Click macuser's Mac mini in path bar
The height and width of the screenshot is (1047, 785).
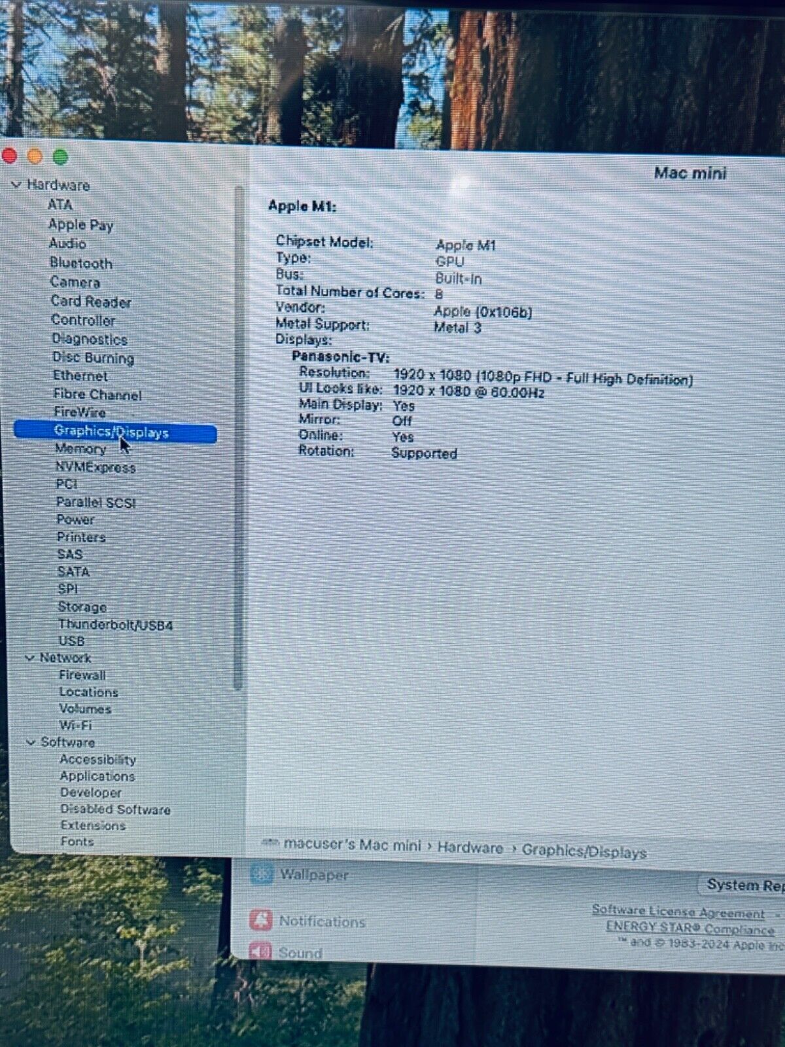pyautogui.click(x=353, y=845)
